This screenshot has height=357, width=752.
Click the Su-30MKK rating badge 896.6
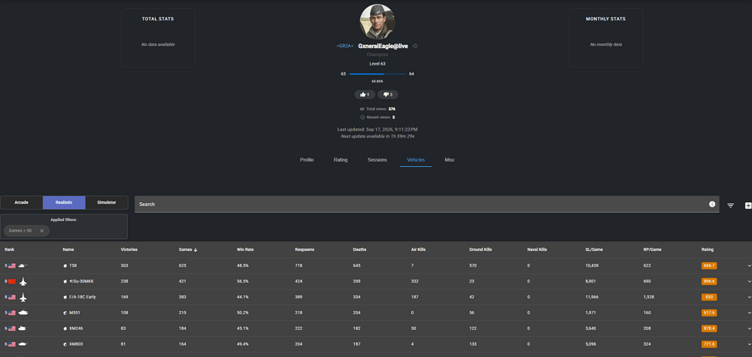click(709, 281)
